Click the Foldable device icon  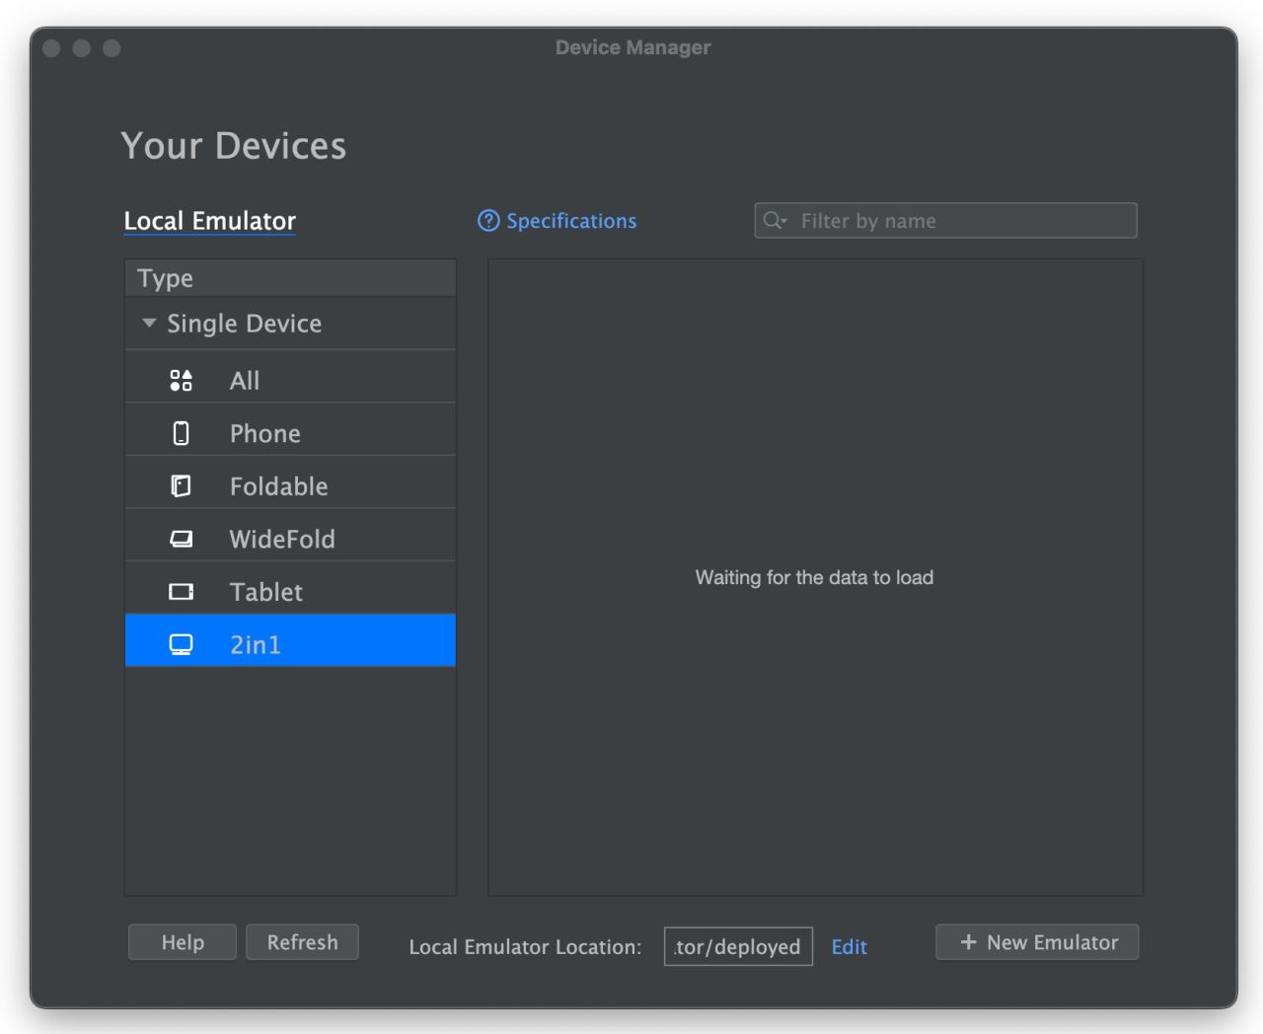tap(181, 486)
